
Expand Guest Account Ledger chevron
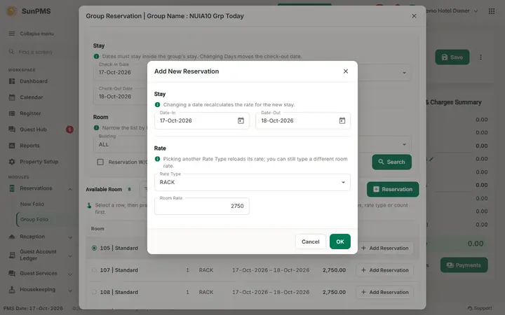pos(70,256)
